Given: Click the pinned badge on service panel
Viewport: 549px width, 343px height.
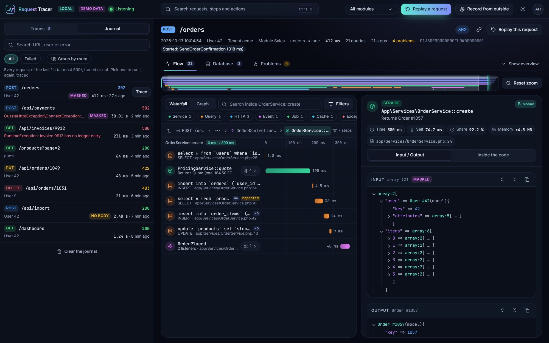Looking at the screenshot, I should click(525, 104).
